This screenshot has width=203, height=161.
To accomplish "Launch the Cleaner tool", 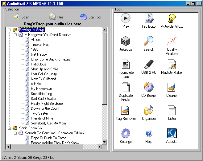I will [x=172, y=90].
